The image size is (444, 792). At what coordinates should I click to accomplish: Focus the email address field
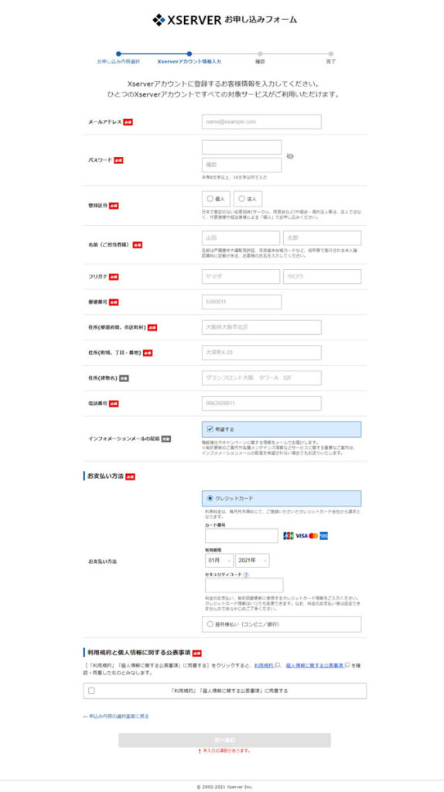point(261,121)
